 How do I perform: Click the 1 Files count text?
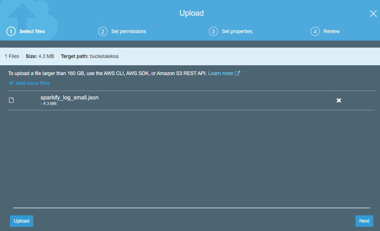point(12,56)
